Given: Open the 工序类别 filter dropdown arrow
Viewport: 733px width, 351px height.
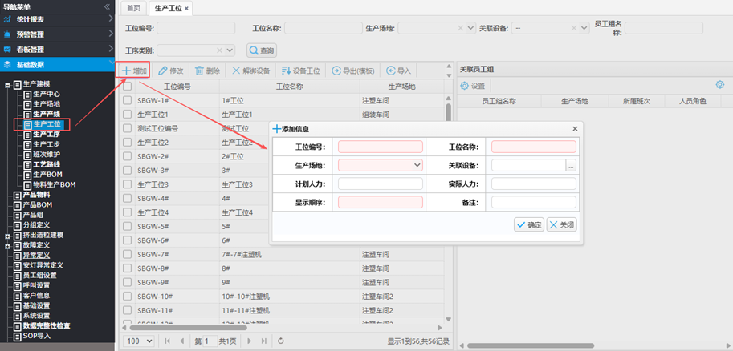Looking at the screenshot, I should coord(230,50).
